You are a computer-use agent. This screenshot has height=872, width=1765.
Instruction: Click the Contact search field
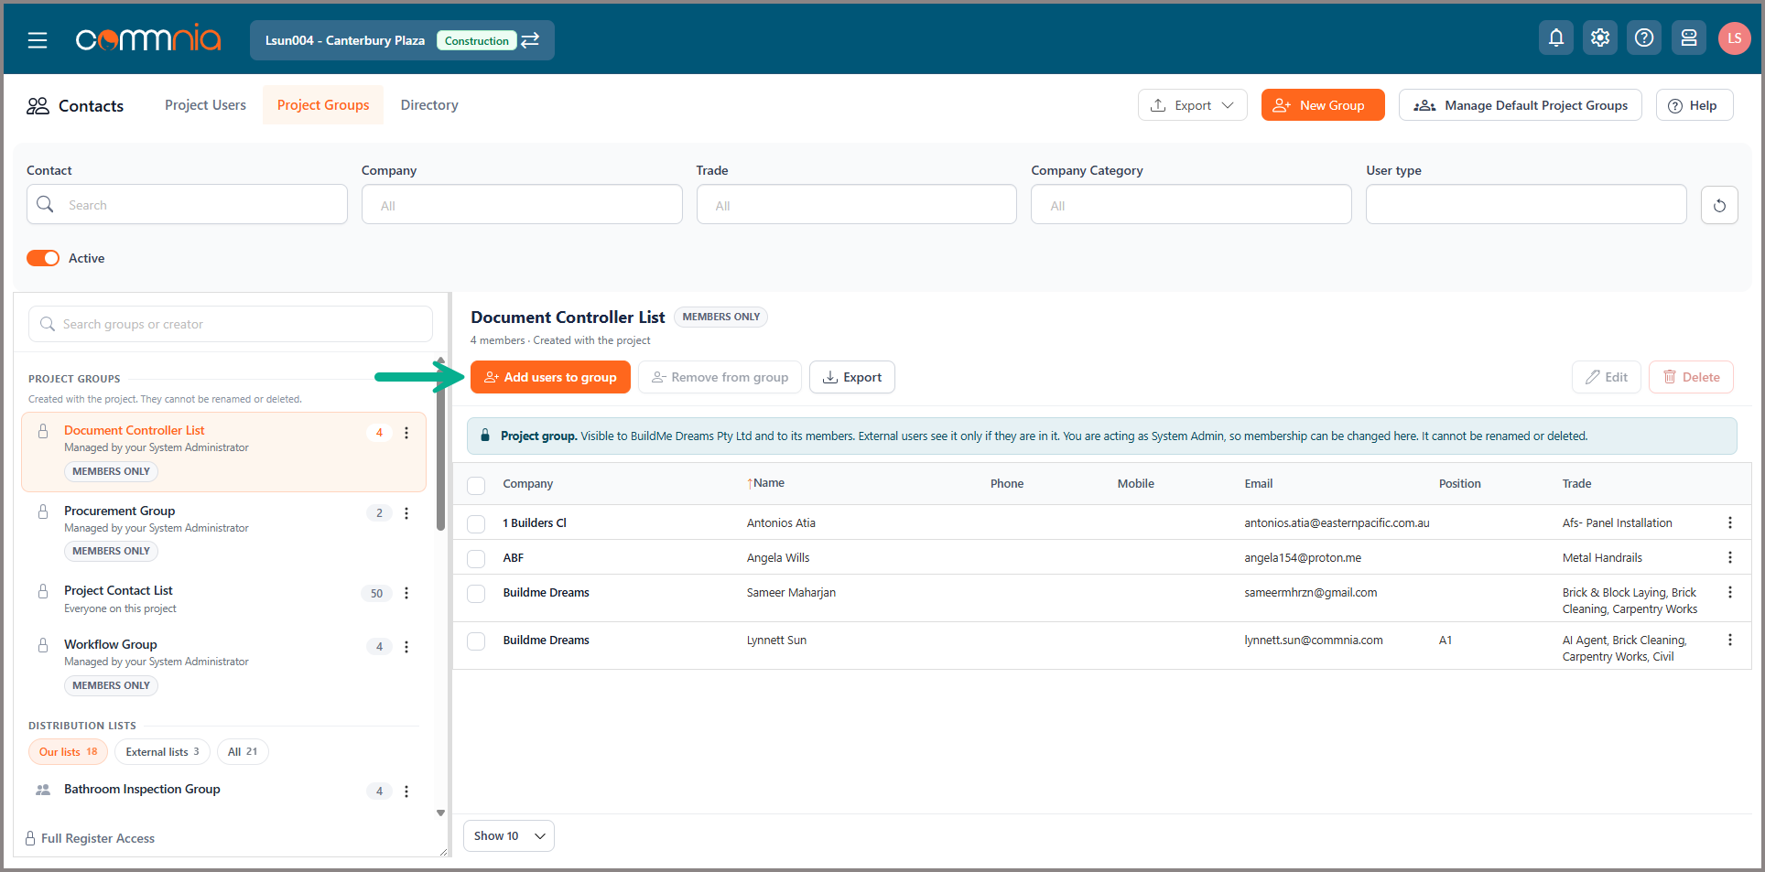(187, 205)
